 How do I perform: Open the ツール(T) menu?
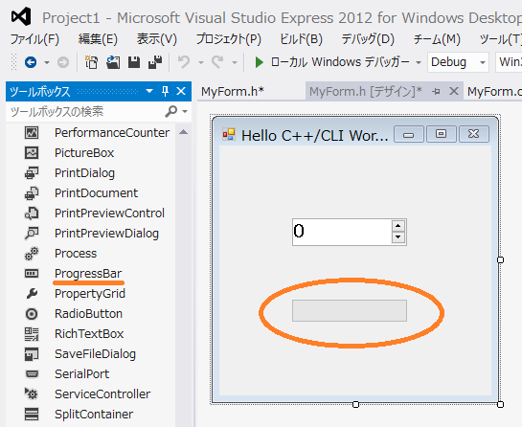tap(500, 39)
